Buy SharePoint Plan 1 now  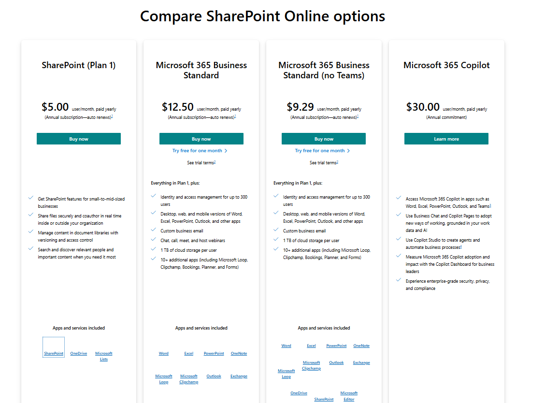point(78,139)
